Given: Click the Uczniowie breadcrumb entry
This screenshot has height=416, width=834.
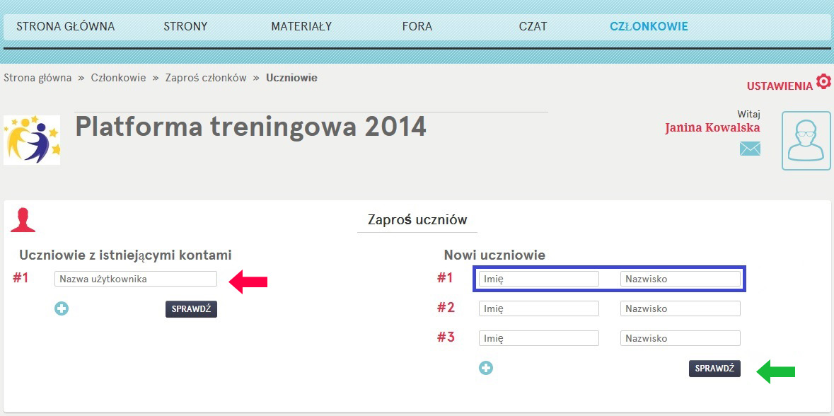Looking at the screenshot, I should 291,78.
